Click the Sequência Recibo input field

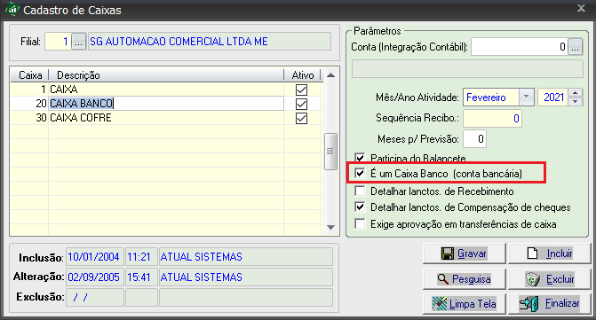(492, 118)
